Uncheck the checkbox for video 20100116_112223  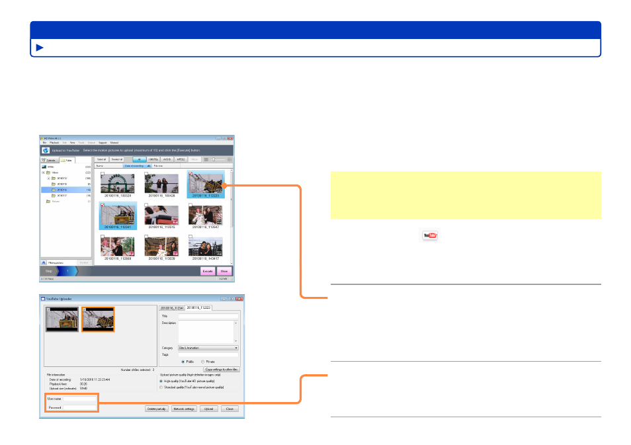[x=190, y=174]
